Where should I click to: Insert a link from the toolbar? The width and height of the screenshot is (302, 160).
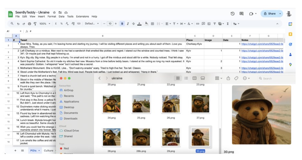pyautogui.click(x=197, y=24)
